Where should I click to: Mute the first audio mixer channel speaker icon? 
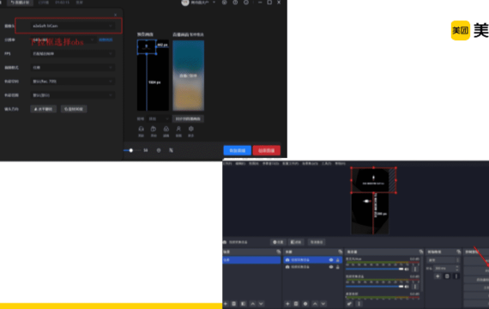pyautogui.click(x=407, y=269)
